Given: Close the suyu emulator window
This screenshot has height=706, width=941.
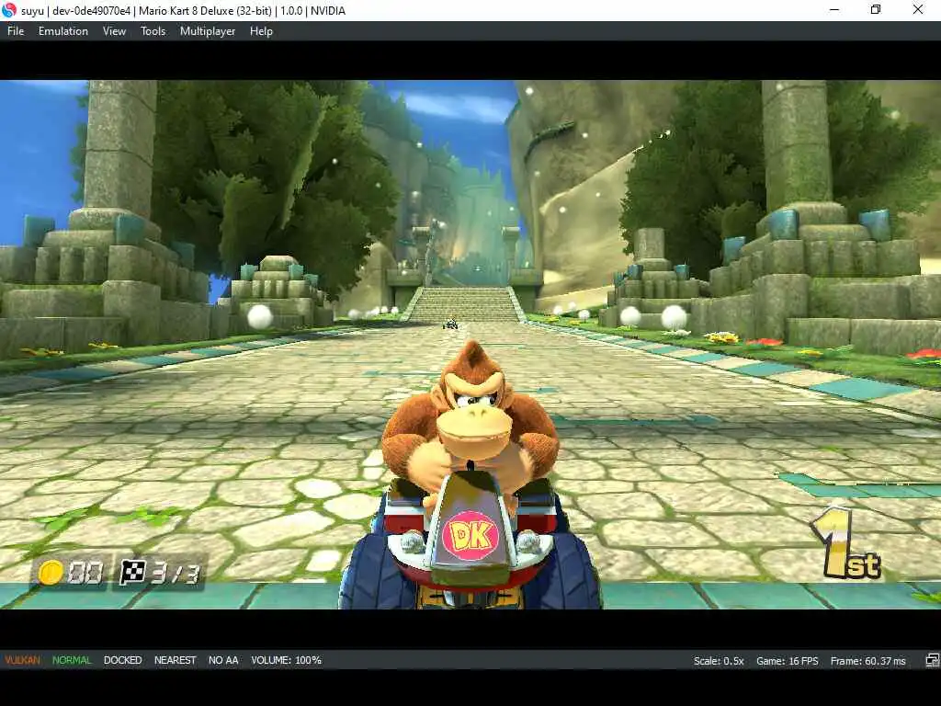Looking at the screenshot, I should [918, 10].
